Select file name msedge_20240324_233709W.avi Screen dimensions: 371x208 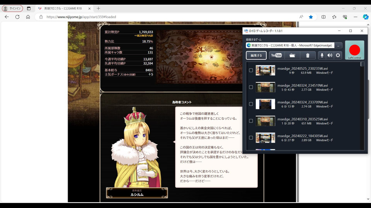point(303,102)
